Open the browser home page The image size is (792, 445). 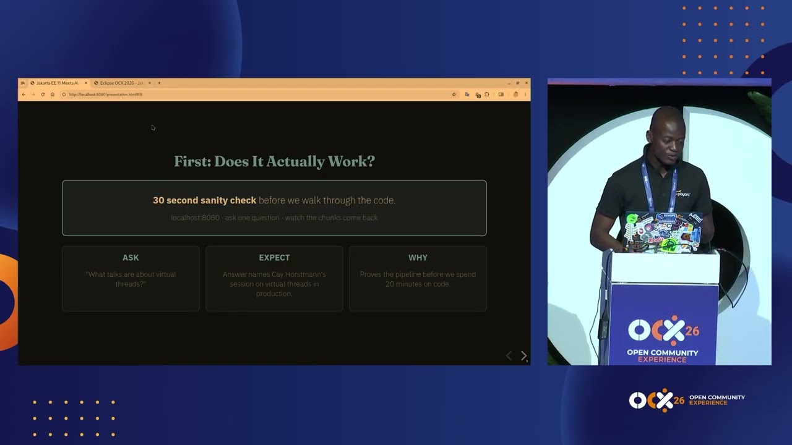click(x=53, y=95)
